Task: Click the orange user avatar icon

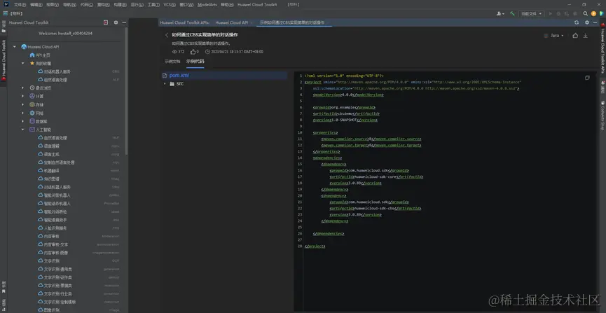Action: coord(593,13)
